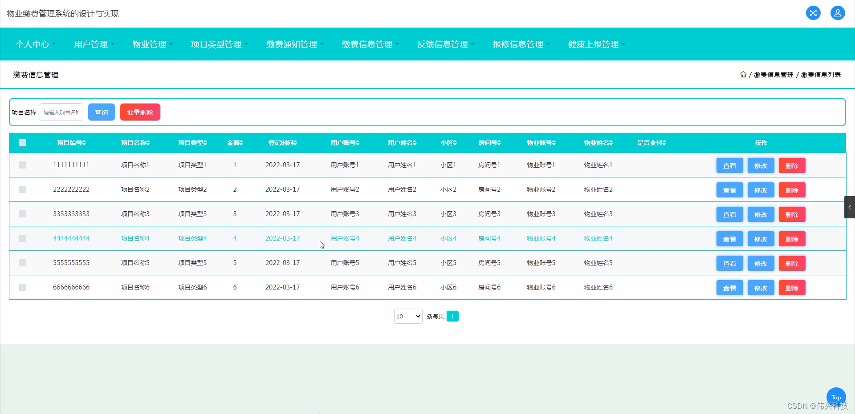The width and height of the screenshot is (855, 414).
Task: Click the Top back-to-top floating button
Action: click(836, 397)
